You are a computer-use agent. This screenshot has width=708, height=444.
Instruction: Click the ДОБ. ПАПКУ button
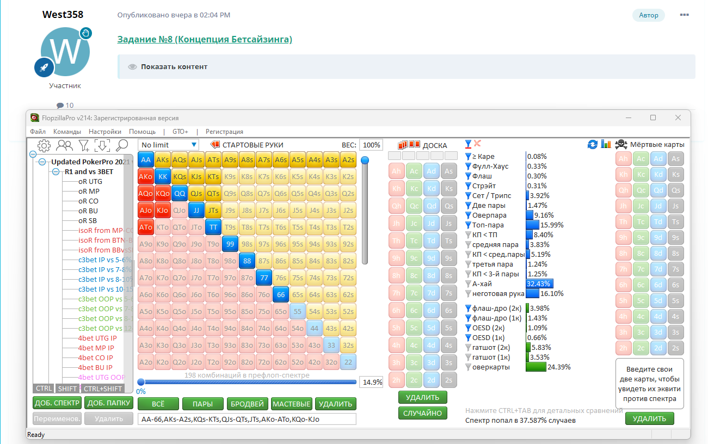[x=109, y=403]
